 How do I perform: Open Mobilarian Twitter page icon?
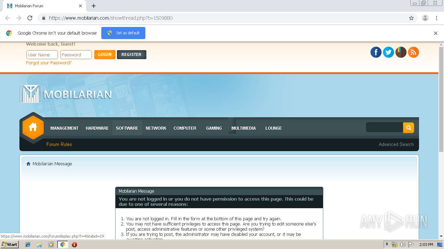click(x=388, y=52)
